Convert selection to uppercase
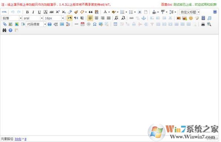This screenshot has width=221, height=142. [x=116, y=18]
